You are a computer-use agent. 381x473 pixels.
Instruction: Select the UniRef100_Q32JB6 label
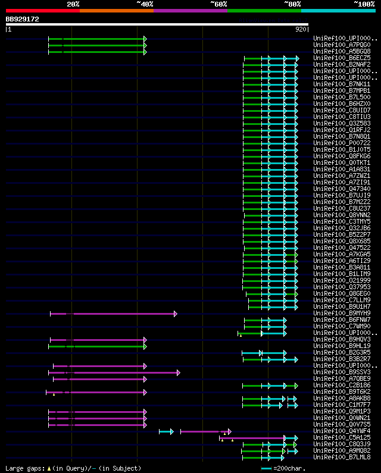pos(342,228)
